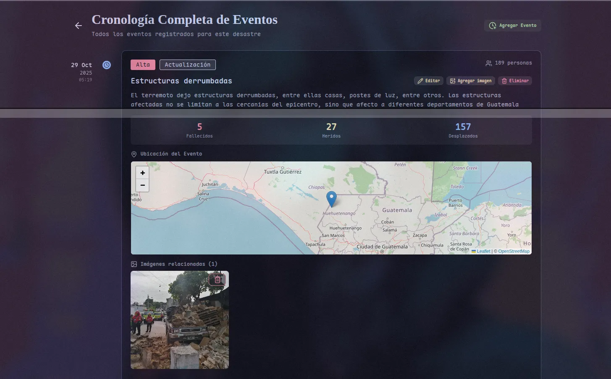
Task: Zoom out on the map
Action: click(142, 185)
